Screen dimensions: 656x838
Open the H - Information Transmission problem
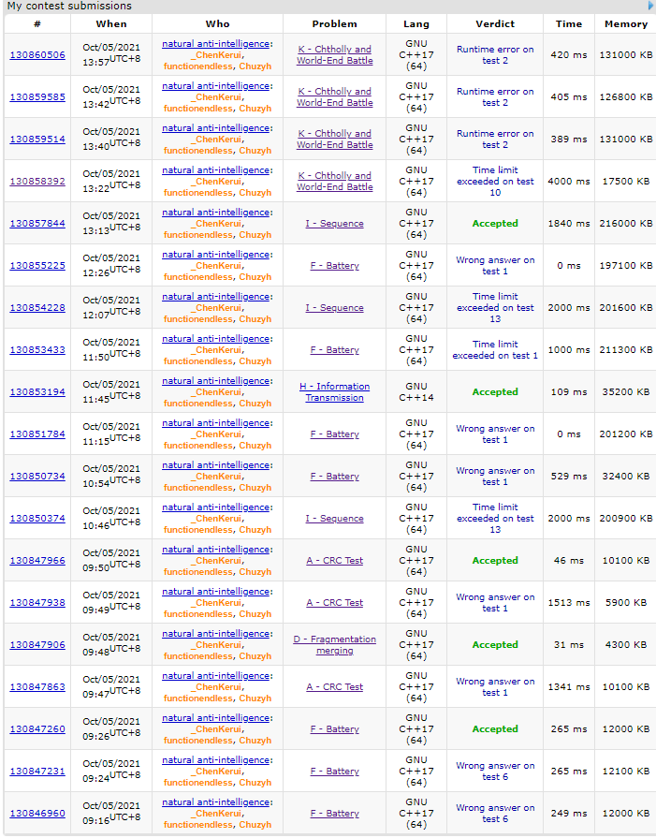click(334, 392)
